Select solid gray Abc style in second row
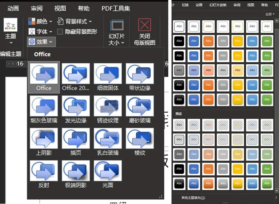This screenshot has width=279, height=204. [223, 41]
